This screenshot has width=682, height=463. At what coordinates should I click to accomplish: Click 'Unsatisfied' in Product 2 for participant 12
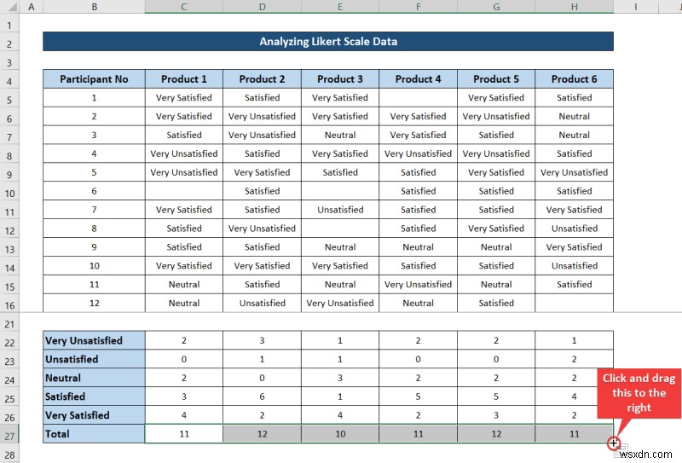click(262, 304)
